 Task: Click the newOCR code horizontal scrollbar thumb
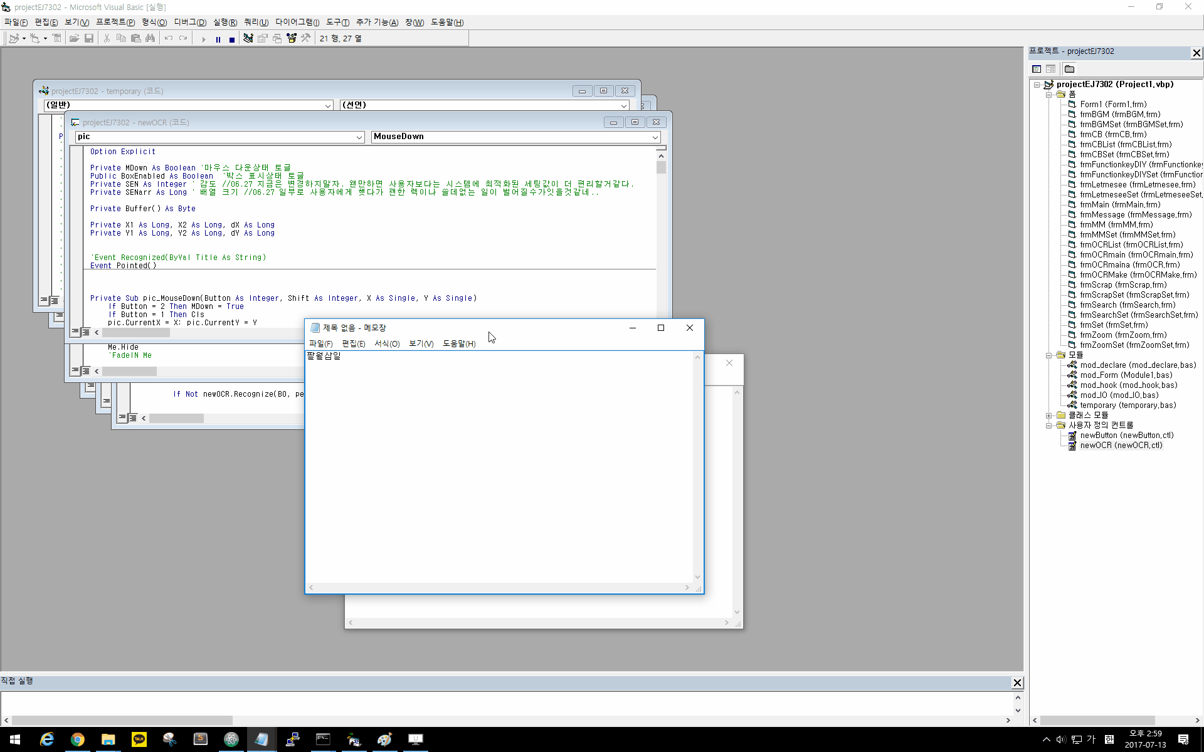point(135,333)
